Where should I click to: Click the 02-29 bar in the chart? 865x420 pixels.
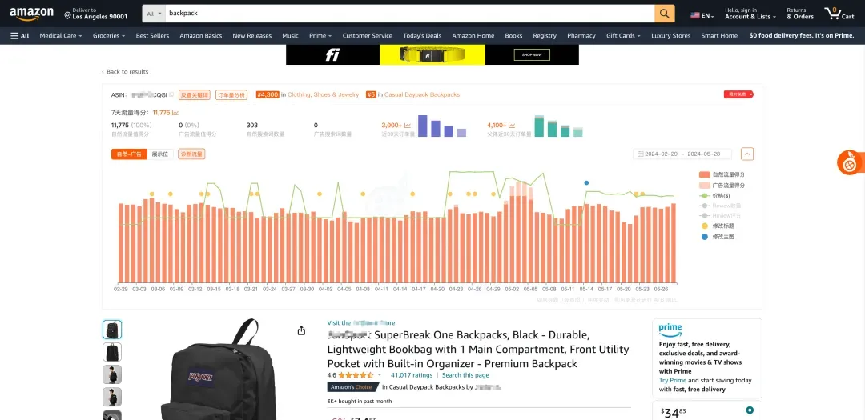121,243
